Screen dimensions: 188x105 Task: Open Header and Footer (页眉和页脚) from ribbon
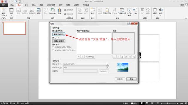pyautogui.click(x=107, y=11)
